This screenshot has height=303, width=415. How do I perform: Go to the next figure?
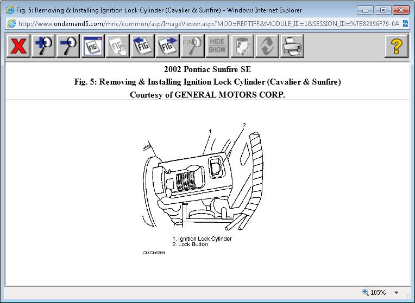coord(167,46)
